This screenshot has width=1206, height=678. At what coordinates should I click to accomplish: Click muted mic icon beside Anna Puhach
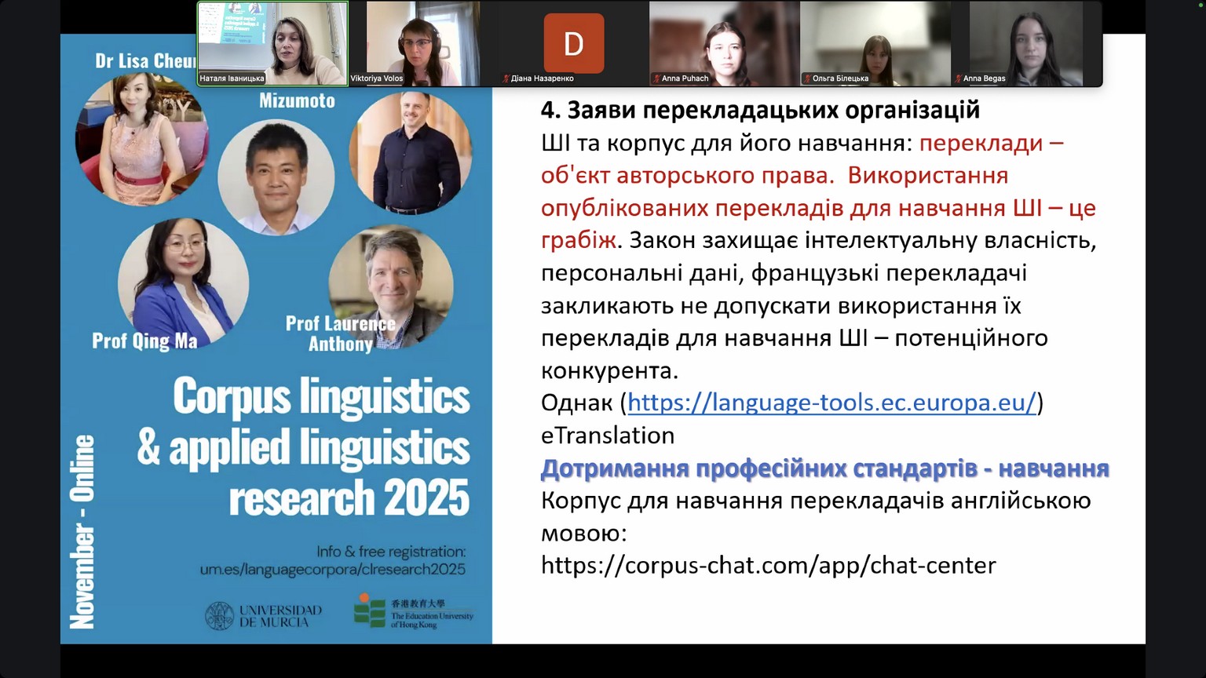click(x=656, y=78)
